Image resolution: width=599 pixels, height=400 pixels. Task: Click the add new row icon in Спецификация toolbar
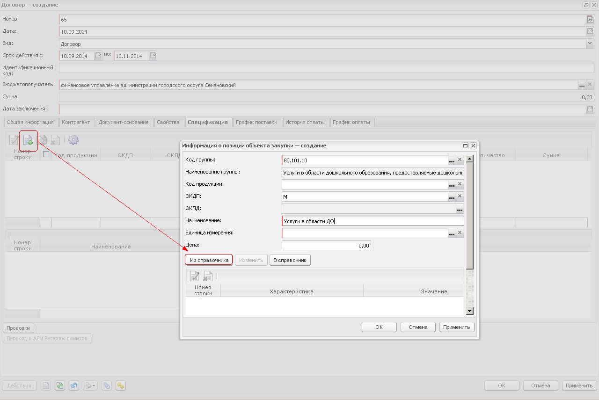(x=28, y=139)
